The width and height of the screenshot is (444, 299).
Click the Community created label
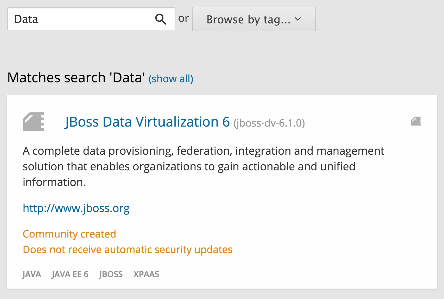click(x=69, y=234)
